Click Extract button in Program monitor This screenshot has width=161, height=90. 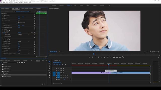pyautogui.click(x=117, y=57)
